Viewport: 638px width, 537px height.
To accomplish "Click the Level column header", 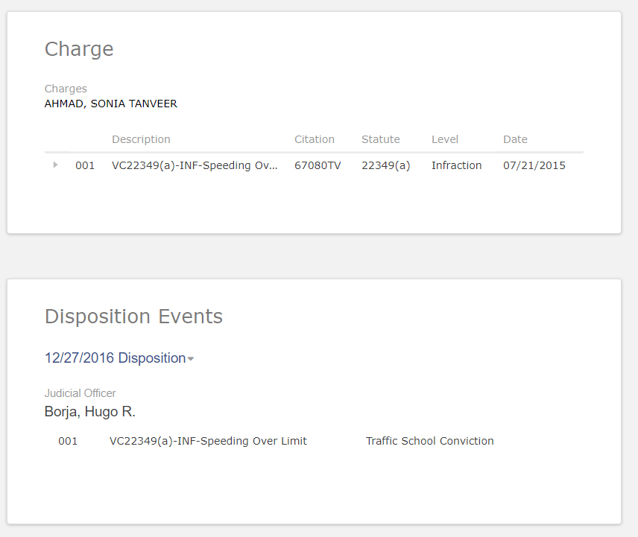I will [444, 139].
